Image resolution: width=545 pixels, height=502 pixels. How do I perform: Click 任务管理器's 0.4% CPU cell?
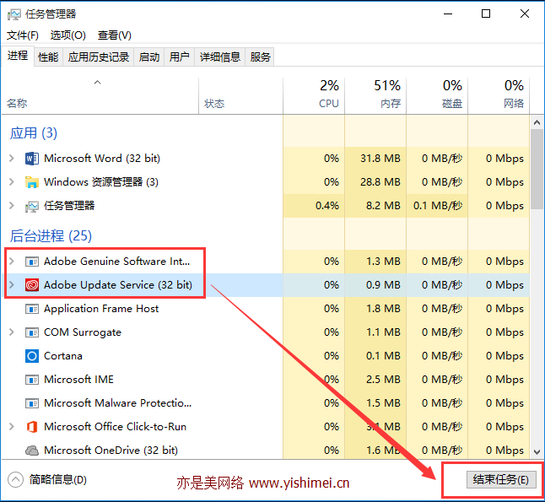pos(314,206)
